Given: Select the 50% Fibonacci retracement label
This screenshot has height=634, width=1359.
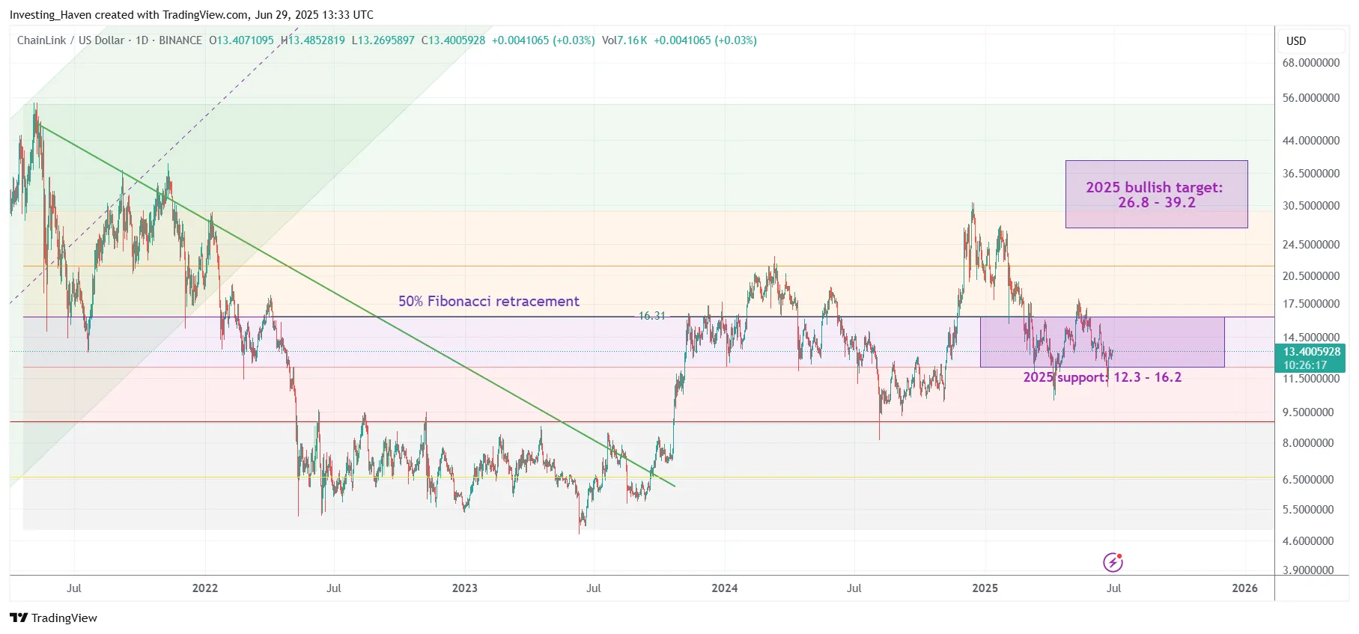Looking at the screenshot, I should click(488, 301).
